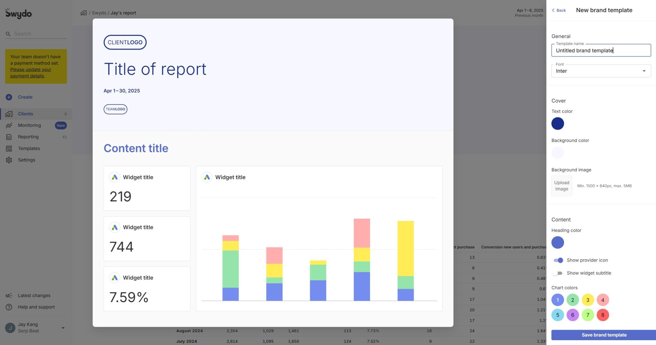Image resolution: width=656 pixels, height=345 pixels.
Task: Disable the Show provider icon toggle
Action: (558, 260)
